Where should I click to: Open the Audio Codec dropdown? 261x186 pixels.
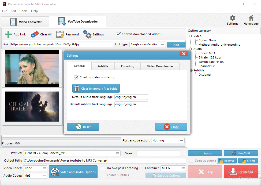point(35,176)
